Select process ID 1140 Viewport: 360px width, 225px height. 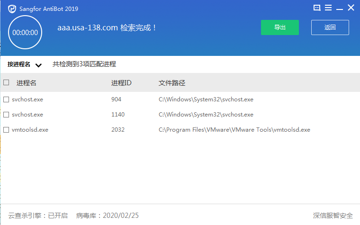point(118,115)
